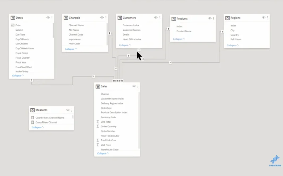This screenshot has height=176, width=283.
Task: Open more options for Dates table
Action: pos(52,18)
